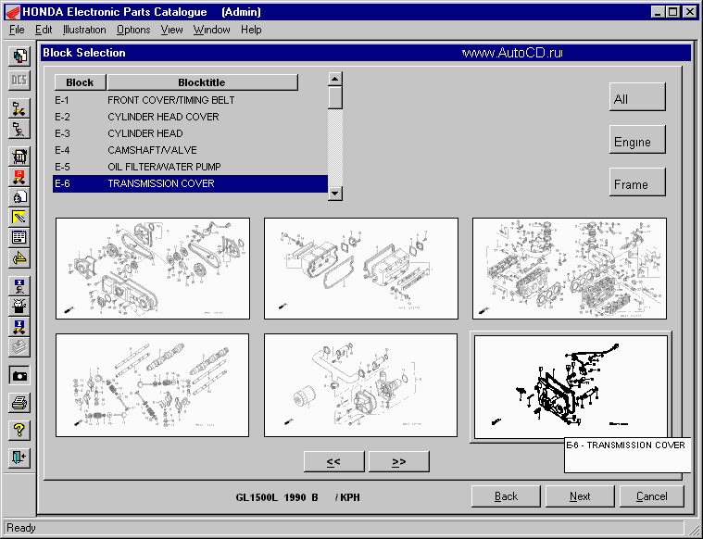
Task: Click the Back button
Action: coord(506,496)
